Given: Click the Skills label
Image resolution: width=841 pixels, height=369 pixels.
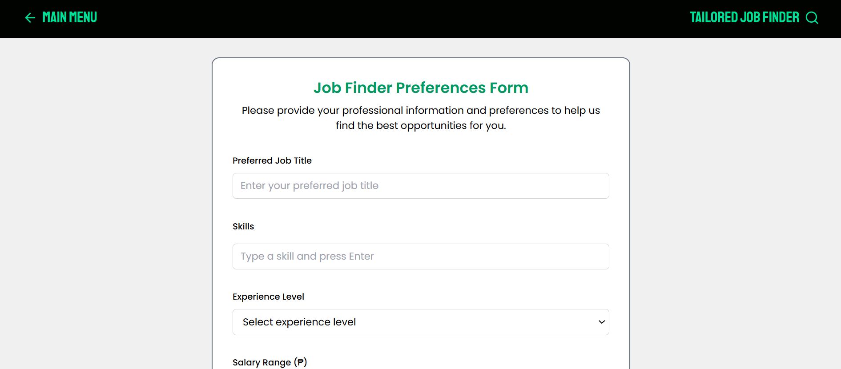Looking at the screenshot, I should (243, 226).
